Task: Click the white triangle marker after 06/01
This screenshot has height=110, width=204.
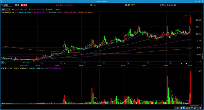Action: 128,63
